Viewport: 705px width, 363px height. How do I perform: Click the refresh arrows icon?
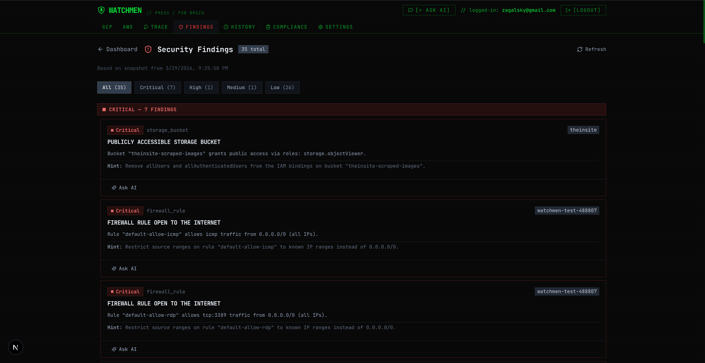580,49
